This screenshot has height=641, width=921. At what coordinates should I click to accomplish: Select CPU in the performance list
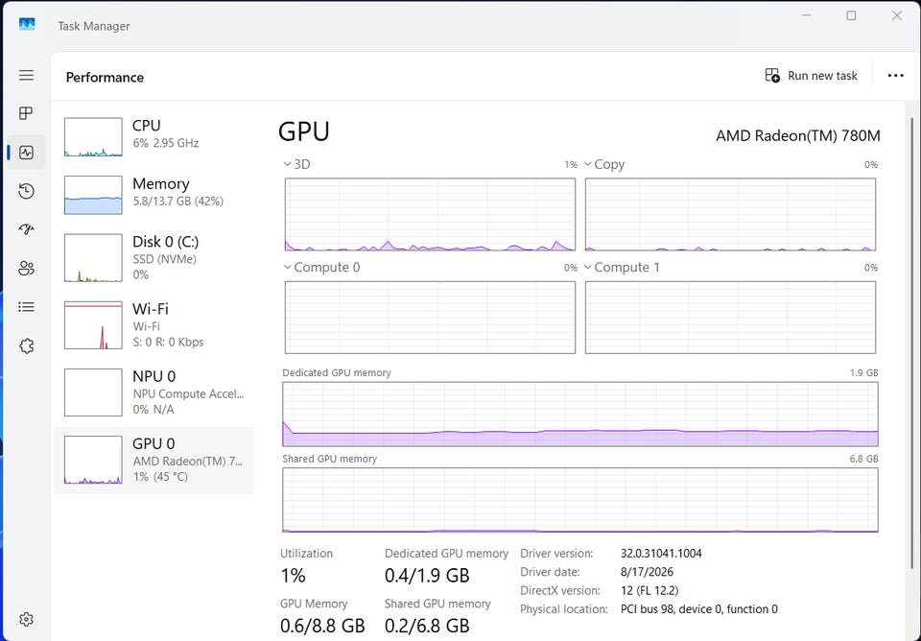click(153, 137)
